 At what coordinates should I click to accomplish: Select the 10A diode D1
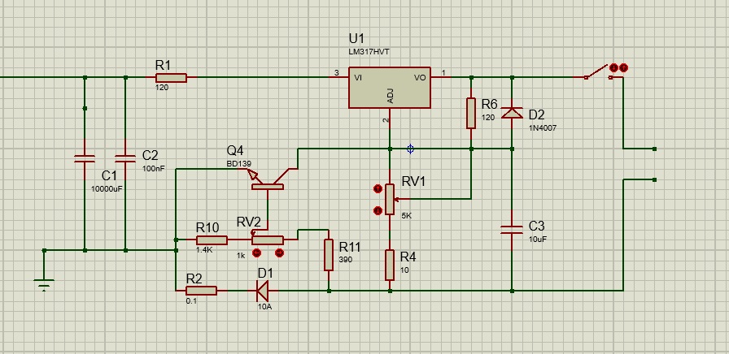pyautogui.click(x=264, y=290)
